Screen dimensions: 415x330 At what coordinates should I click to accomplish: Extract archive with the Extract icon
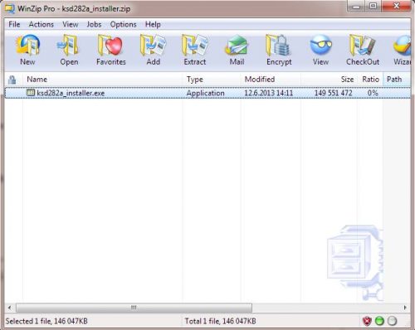195,50
